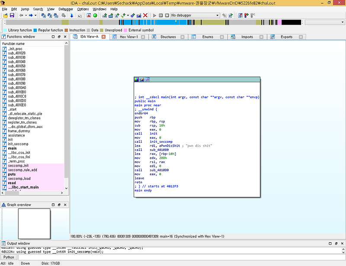Collapse the Output window panel
The height and width of the screenshot is (266, 346).
[x=330, y=244]
